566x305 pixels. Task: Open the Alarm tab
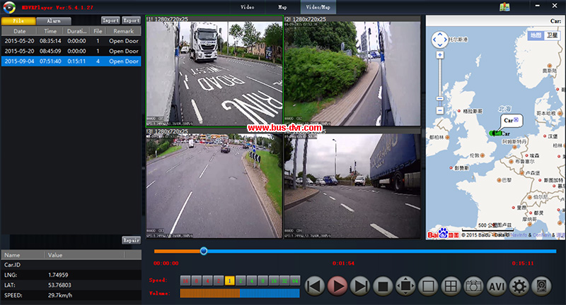tap(54, 21)
